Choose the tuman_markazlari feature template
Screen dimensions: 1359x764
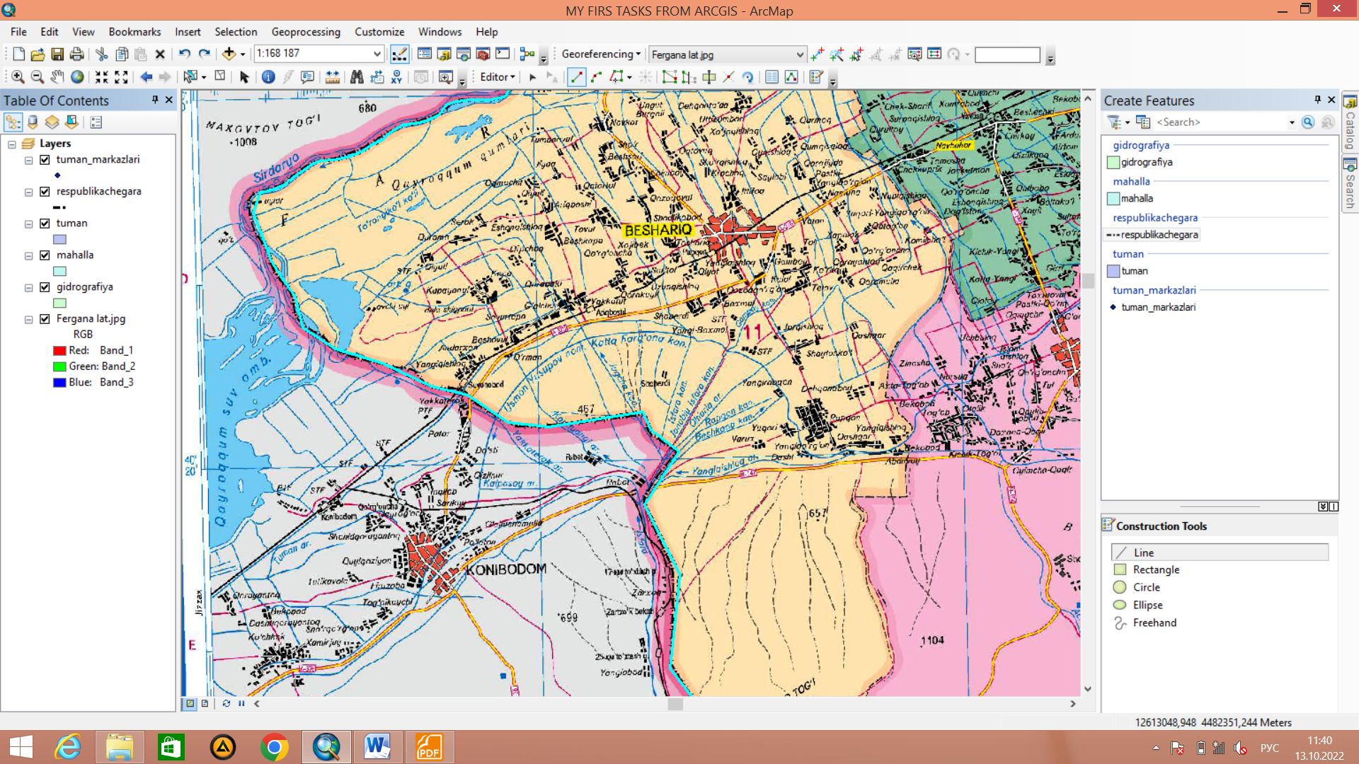1152,307
